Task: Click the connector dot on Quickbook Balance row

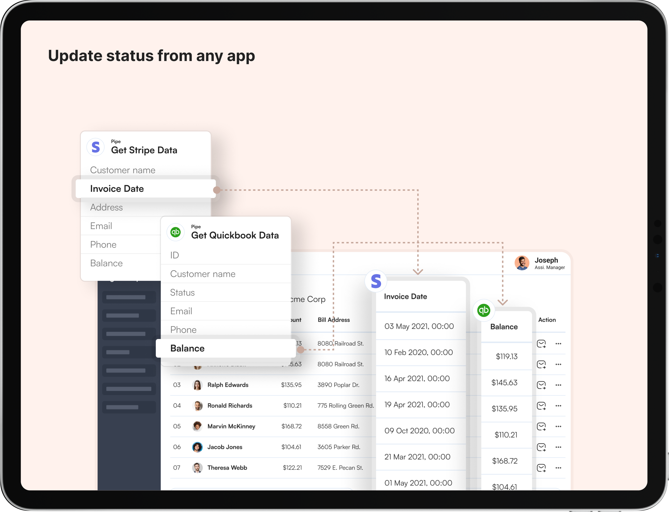Action: coord(301,350)
